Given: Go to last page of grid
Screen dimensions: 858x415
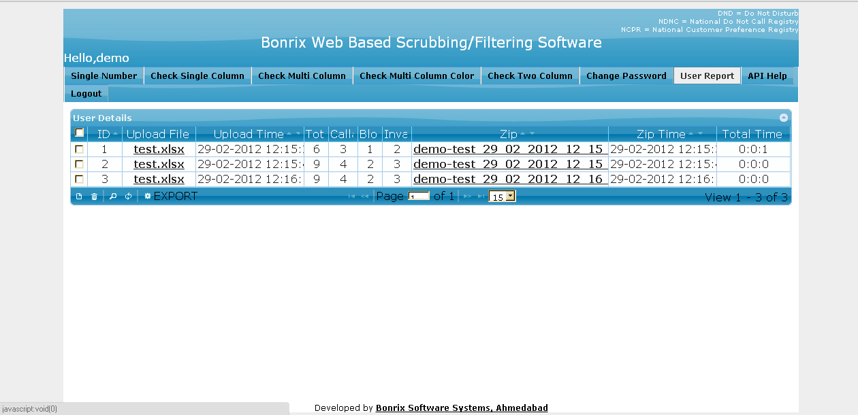Looking at the screenshot, I should click(481, 197).
